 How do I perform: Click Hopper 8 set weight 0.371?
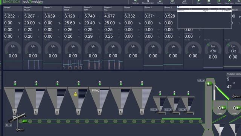click(x=150, y=16)
